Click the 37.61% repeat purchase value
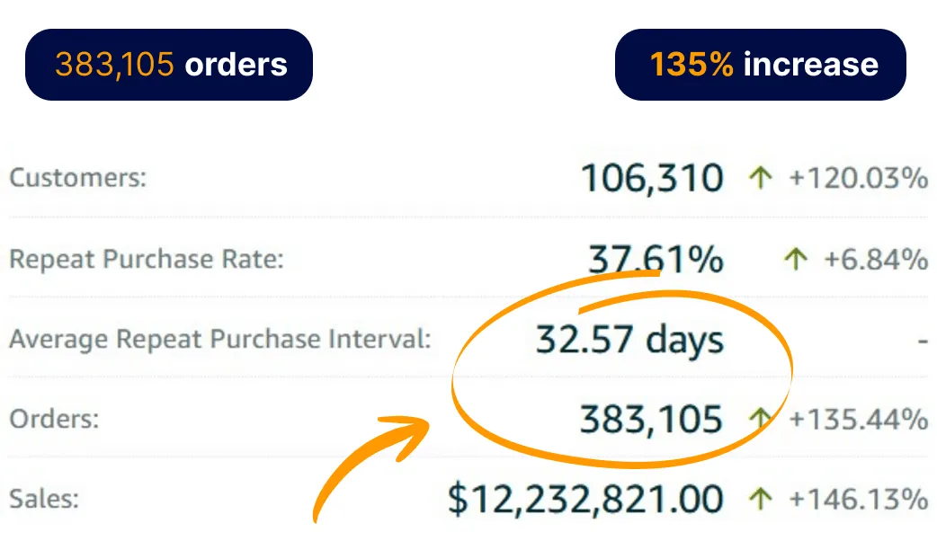The width and height of the screenshot is (937, 550). point(656,259)
